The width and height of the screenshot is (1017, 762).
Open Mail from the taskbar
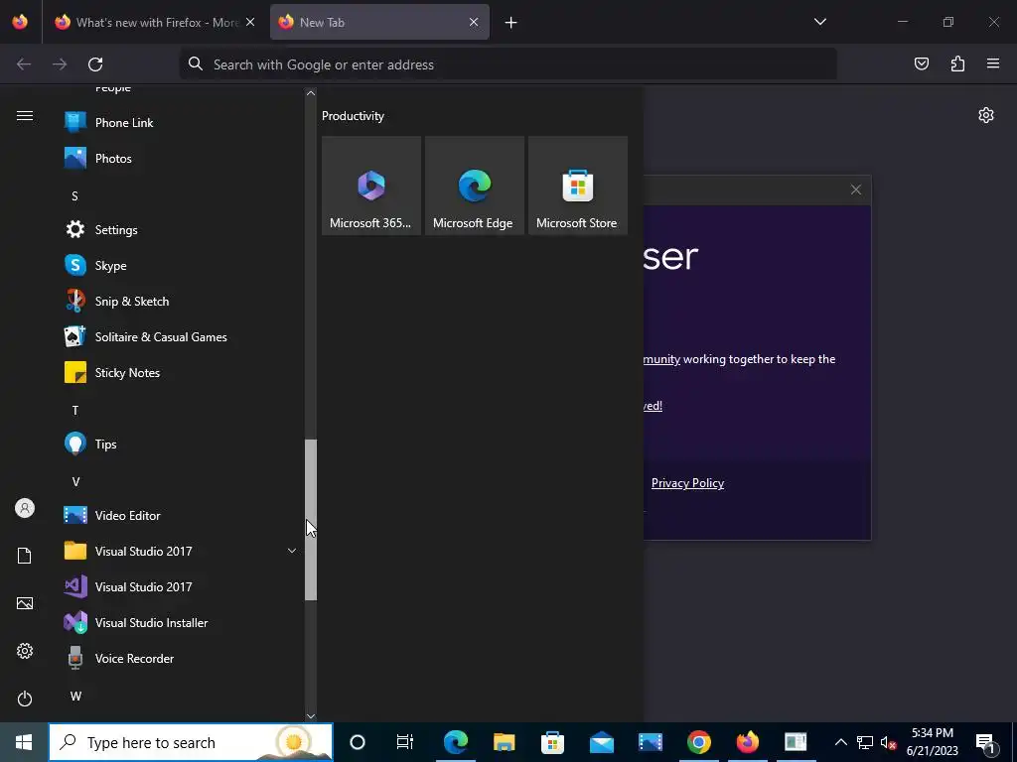point(601,742)
